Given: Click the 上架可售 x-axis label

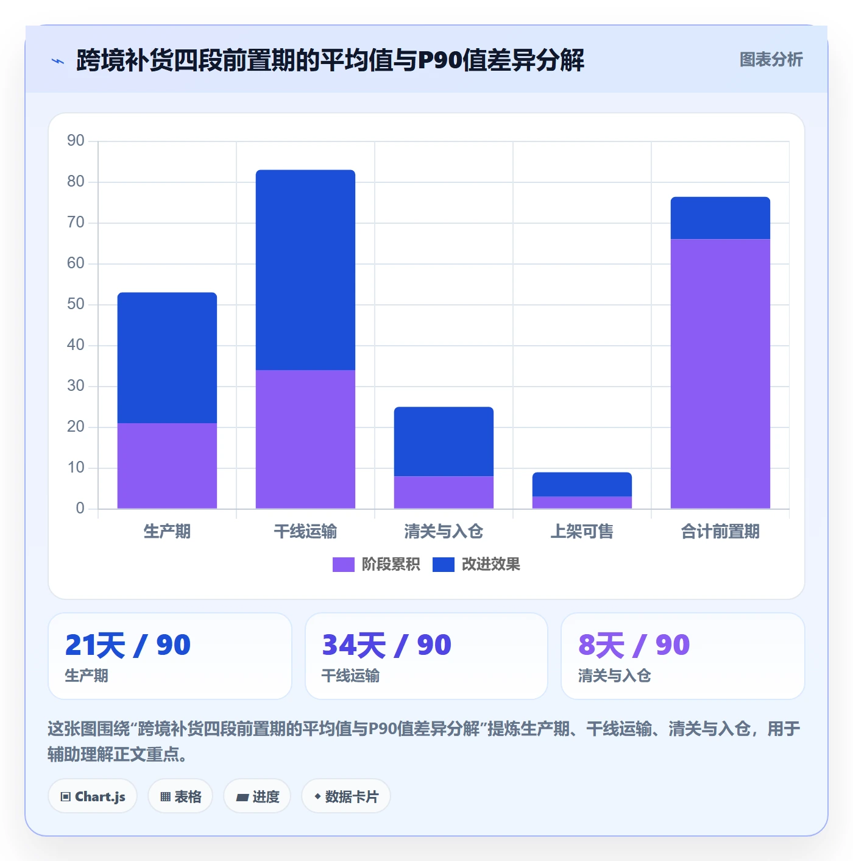Looking at the screenshot, I should (x=582, y=532).
